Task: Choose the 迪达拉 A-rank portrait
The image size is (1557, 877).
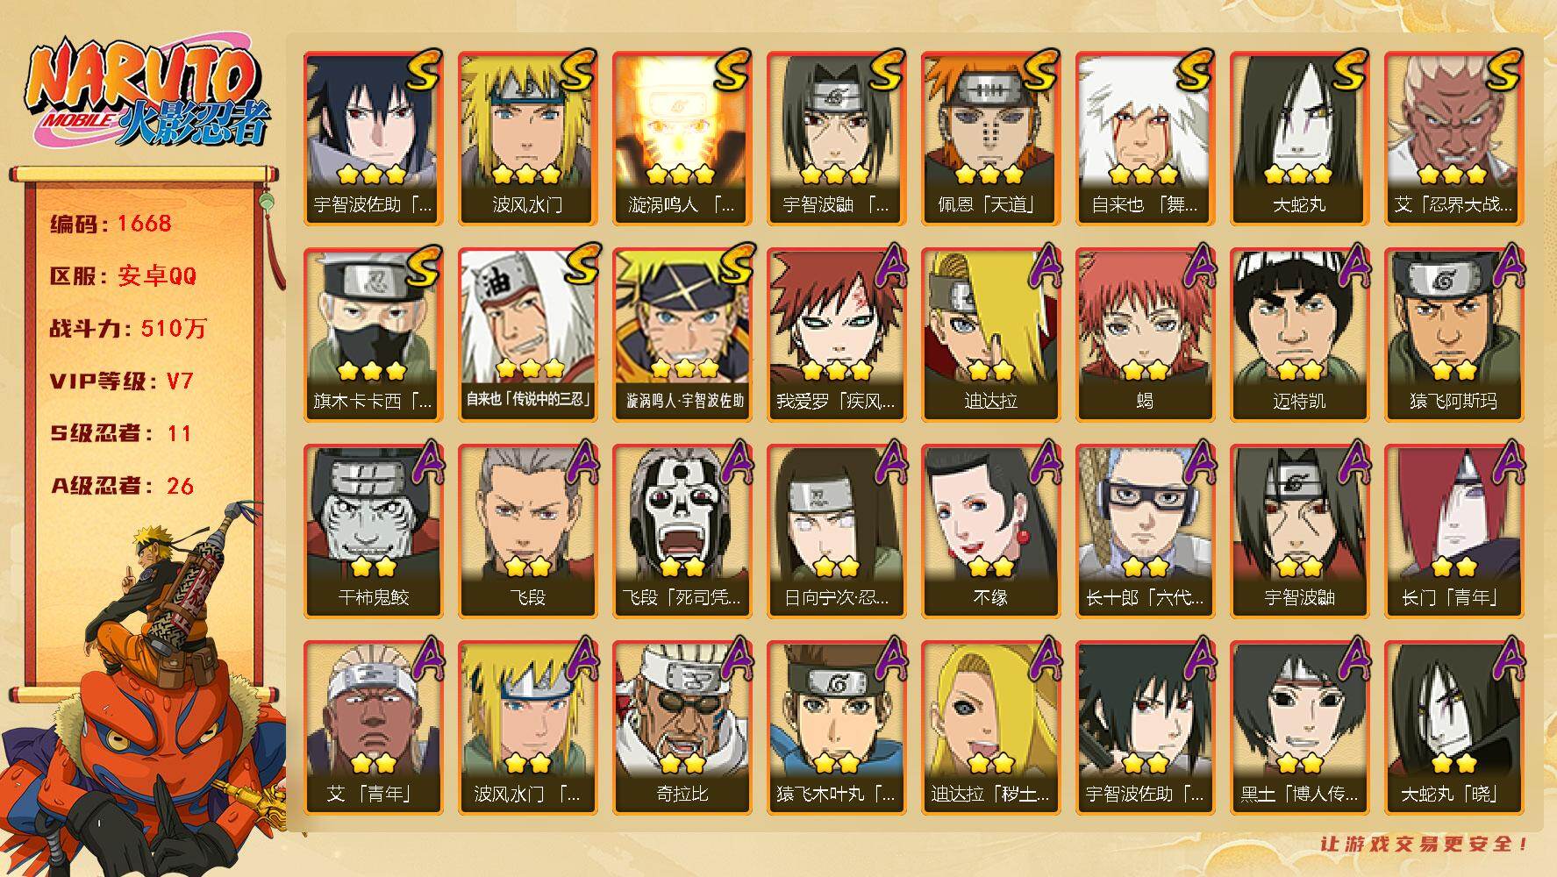Action: tap(991, 335)
